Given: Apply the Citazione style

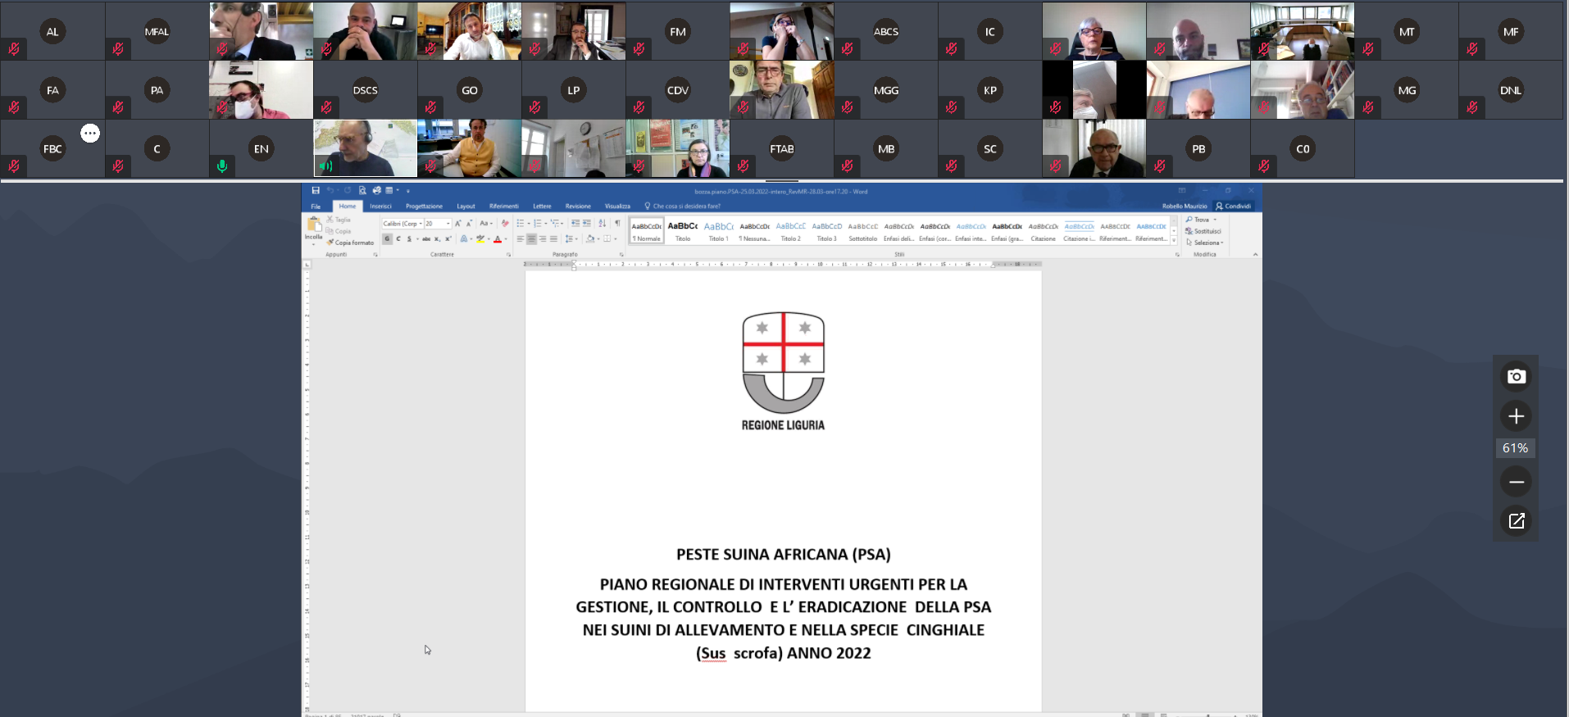Looking at the screenshot, I should (1043, 231).
